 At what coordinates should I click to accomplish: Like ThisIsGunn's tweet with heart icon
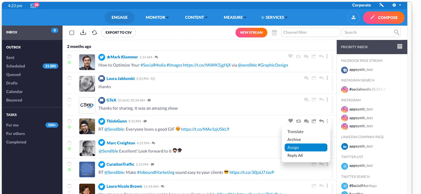290,121
